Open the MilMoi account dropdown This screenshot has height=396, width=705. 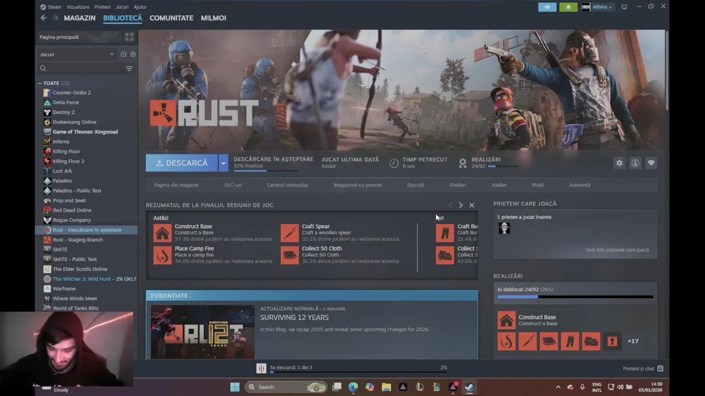(x=597, y=7)
